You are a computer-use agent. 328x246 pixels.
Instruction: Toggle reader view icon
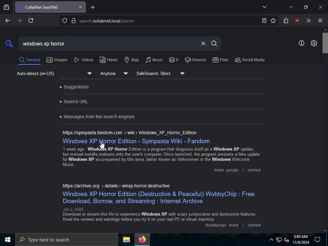264,20
